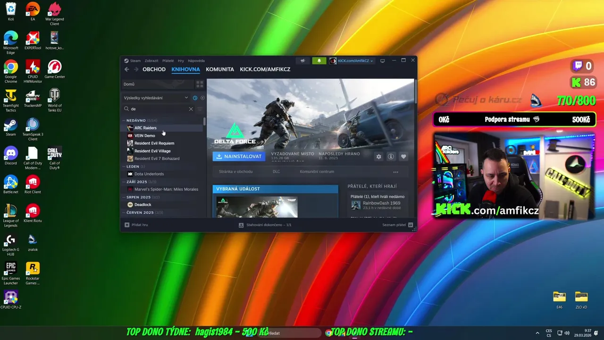This screenshot has width=604, height=340.
Task: Open Komunitní centrum link
Action: coord(317,172)
